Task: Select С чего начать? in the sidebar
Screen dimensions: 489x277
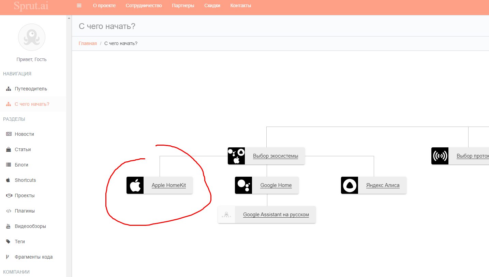Action: 33,104
